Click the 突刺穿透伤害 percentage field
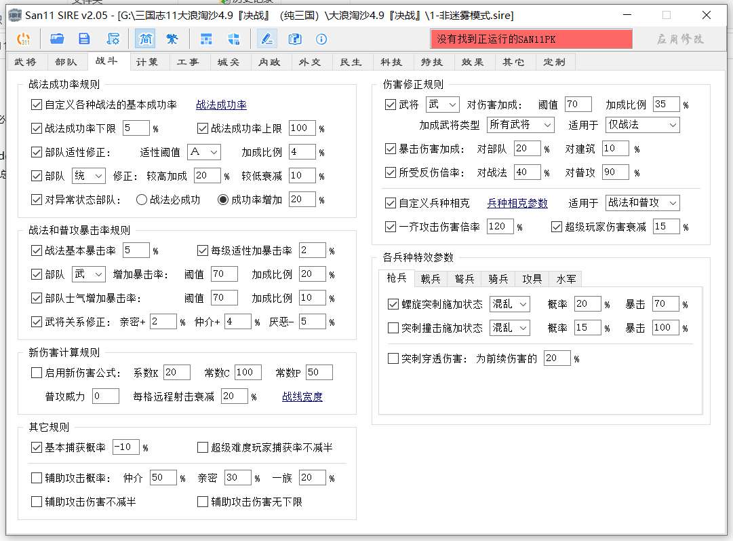The width and height of the screenshot is (733, 541). pos(557,358)
